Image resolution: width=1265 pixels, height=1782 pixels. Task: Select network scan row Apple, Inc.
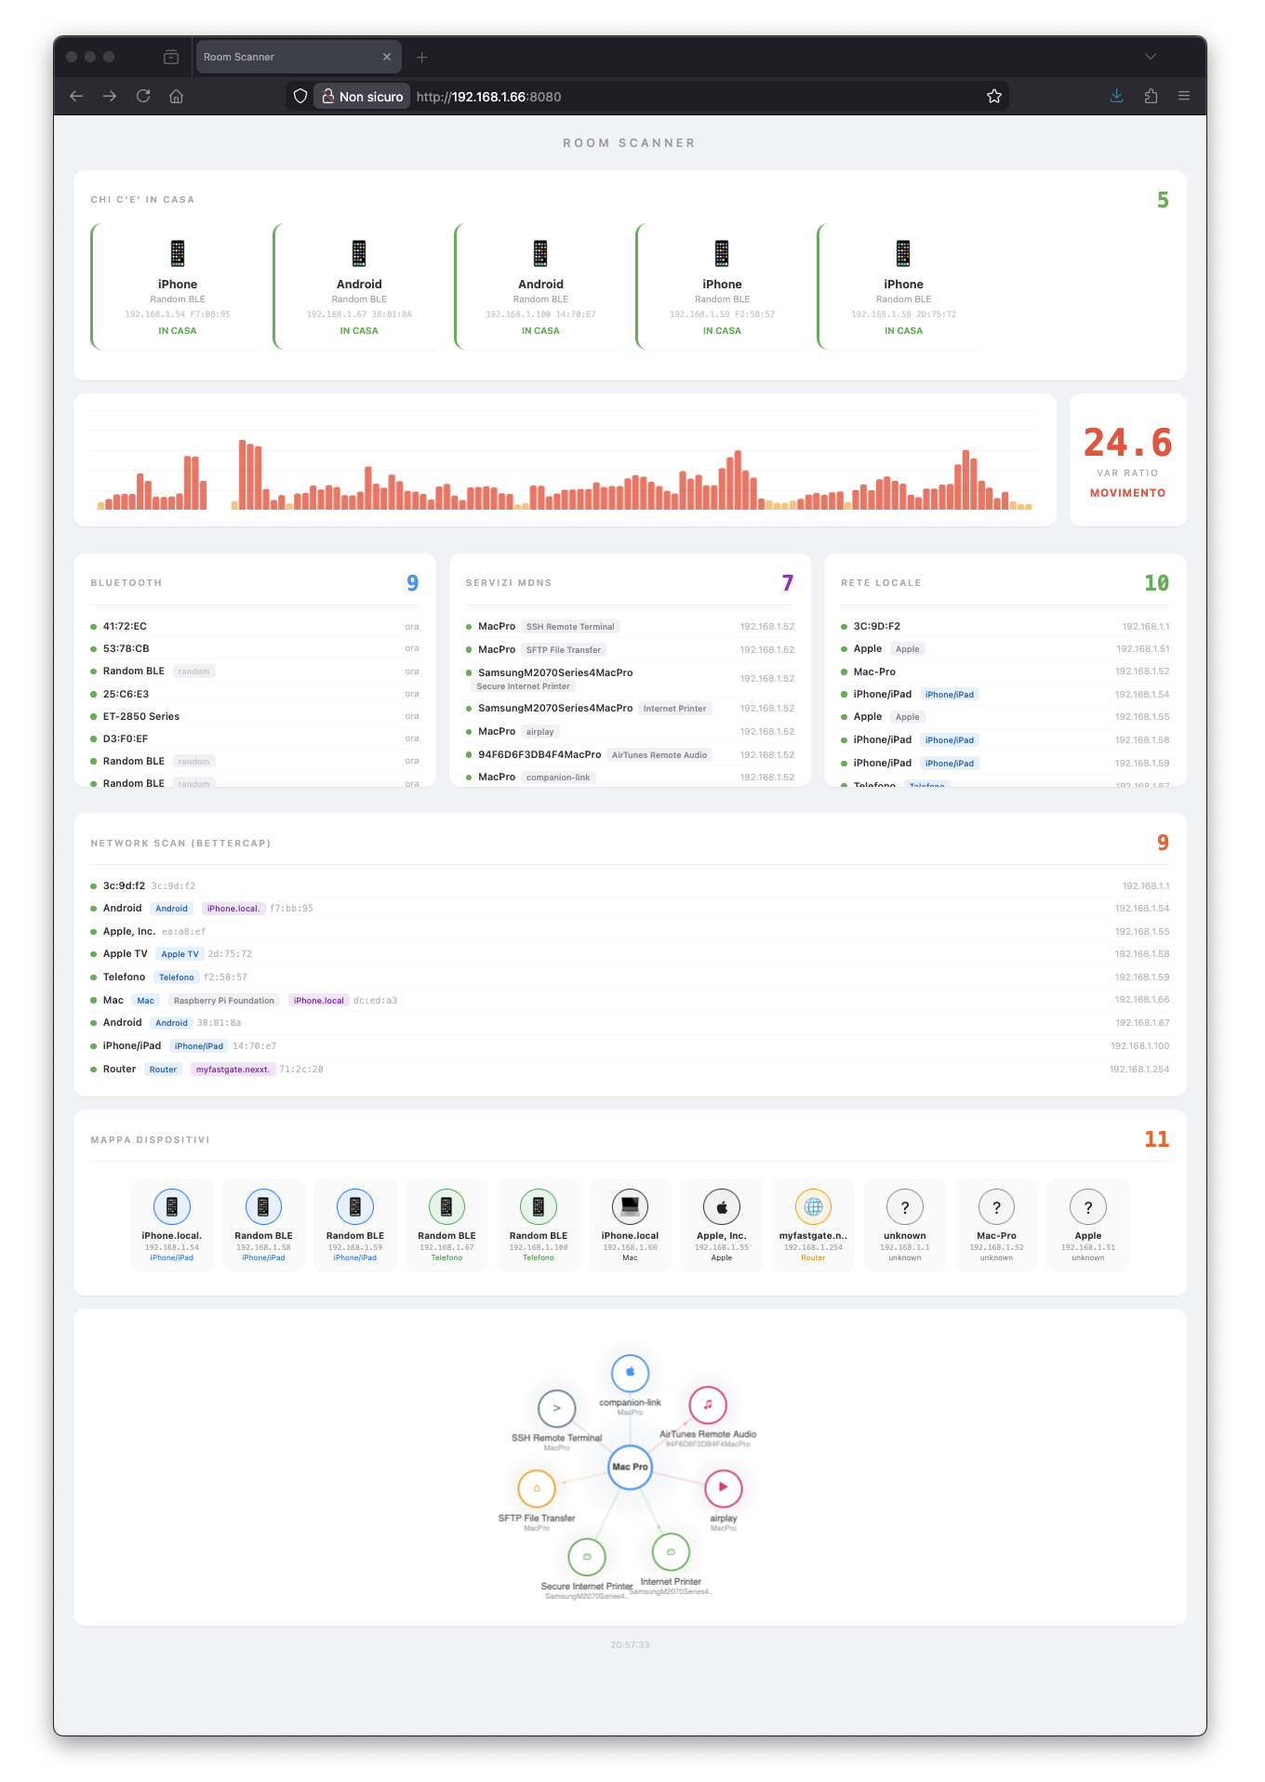tap(630, 931)
